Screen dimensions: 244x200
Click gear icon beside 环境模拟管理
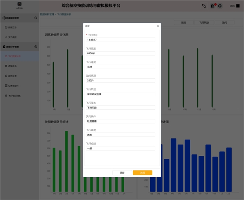(4, 18)
